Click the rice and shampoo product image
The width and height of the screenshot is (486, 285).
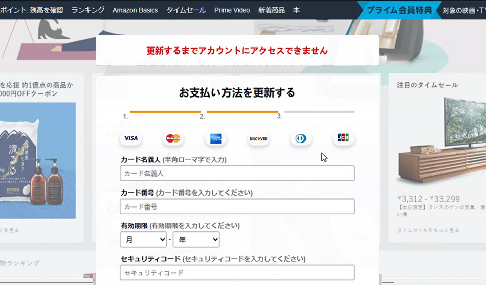click(38, 161)
